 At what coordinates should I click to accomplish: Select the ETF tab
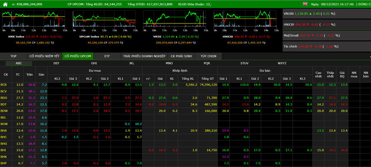tap(107, 56)
